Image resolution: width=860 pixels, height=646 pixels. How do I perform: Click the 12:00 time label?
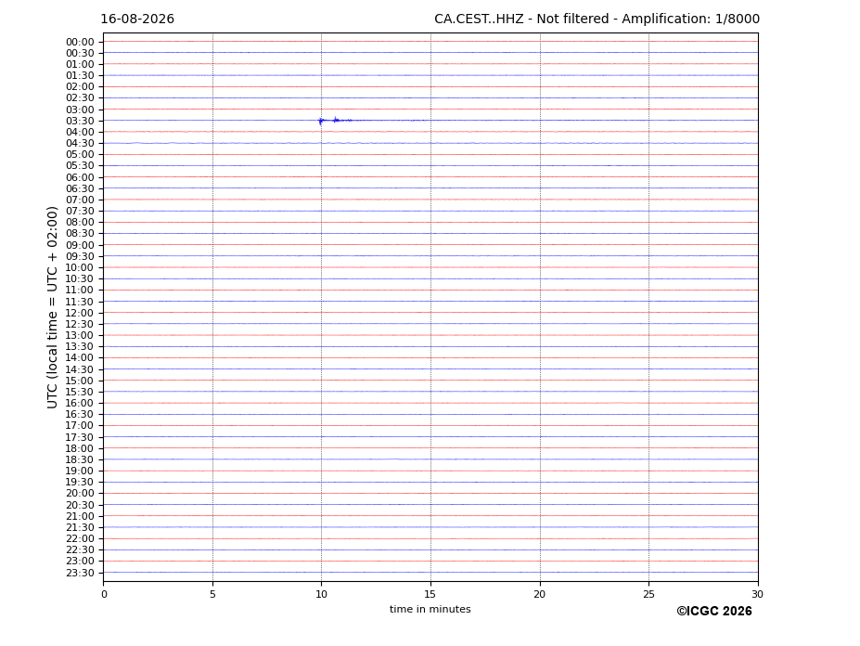[x=80, y=313]
